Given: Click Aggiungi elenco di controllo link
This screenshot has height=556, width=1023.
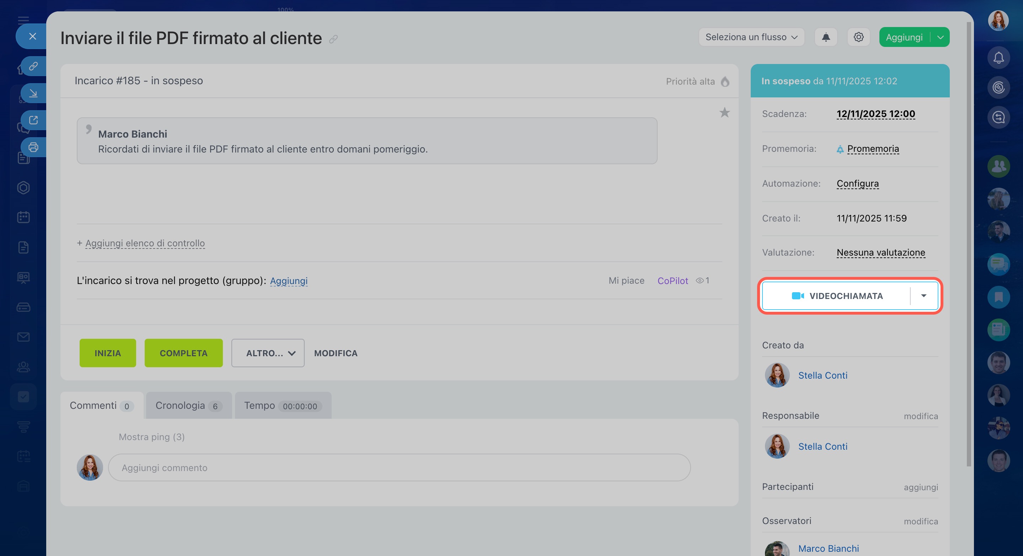Looking at the screenshot, I should point(145,243).
